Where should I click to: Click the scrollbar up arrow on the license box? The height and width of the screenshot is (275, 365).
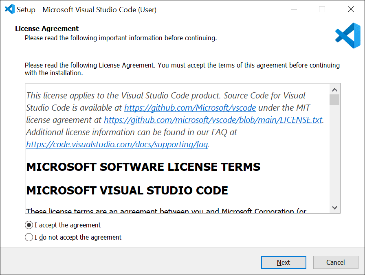click(334, 89)
